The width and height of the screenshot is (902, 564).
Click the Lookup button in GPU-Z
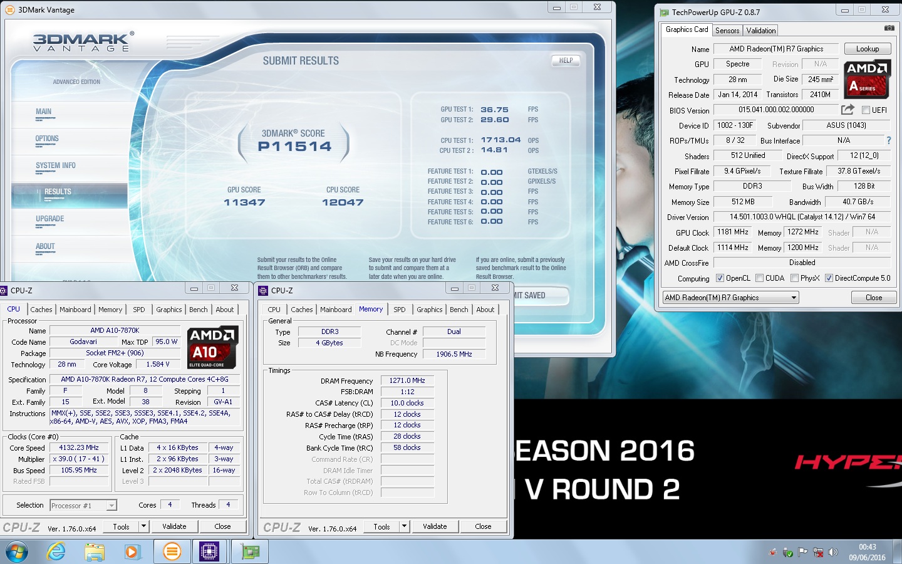pos(868,49)
